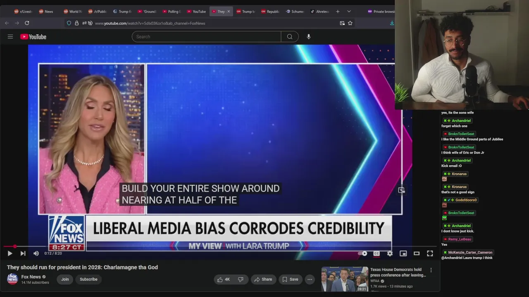Switch to the Polling tab
The width and height of the screenshot is (529, 297).
pyautogui.click(x=171, y=12)
